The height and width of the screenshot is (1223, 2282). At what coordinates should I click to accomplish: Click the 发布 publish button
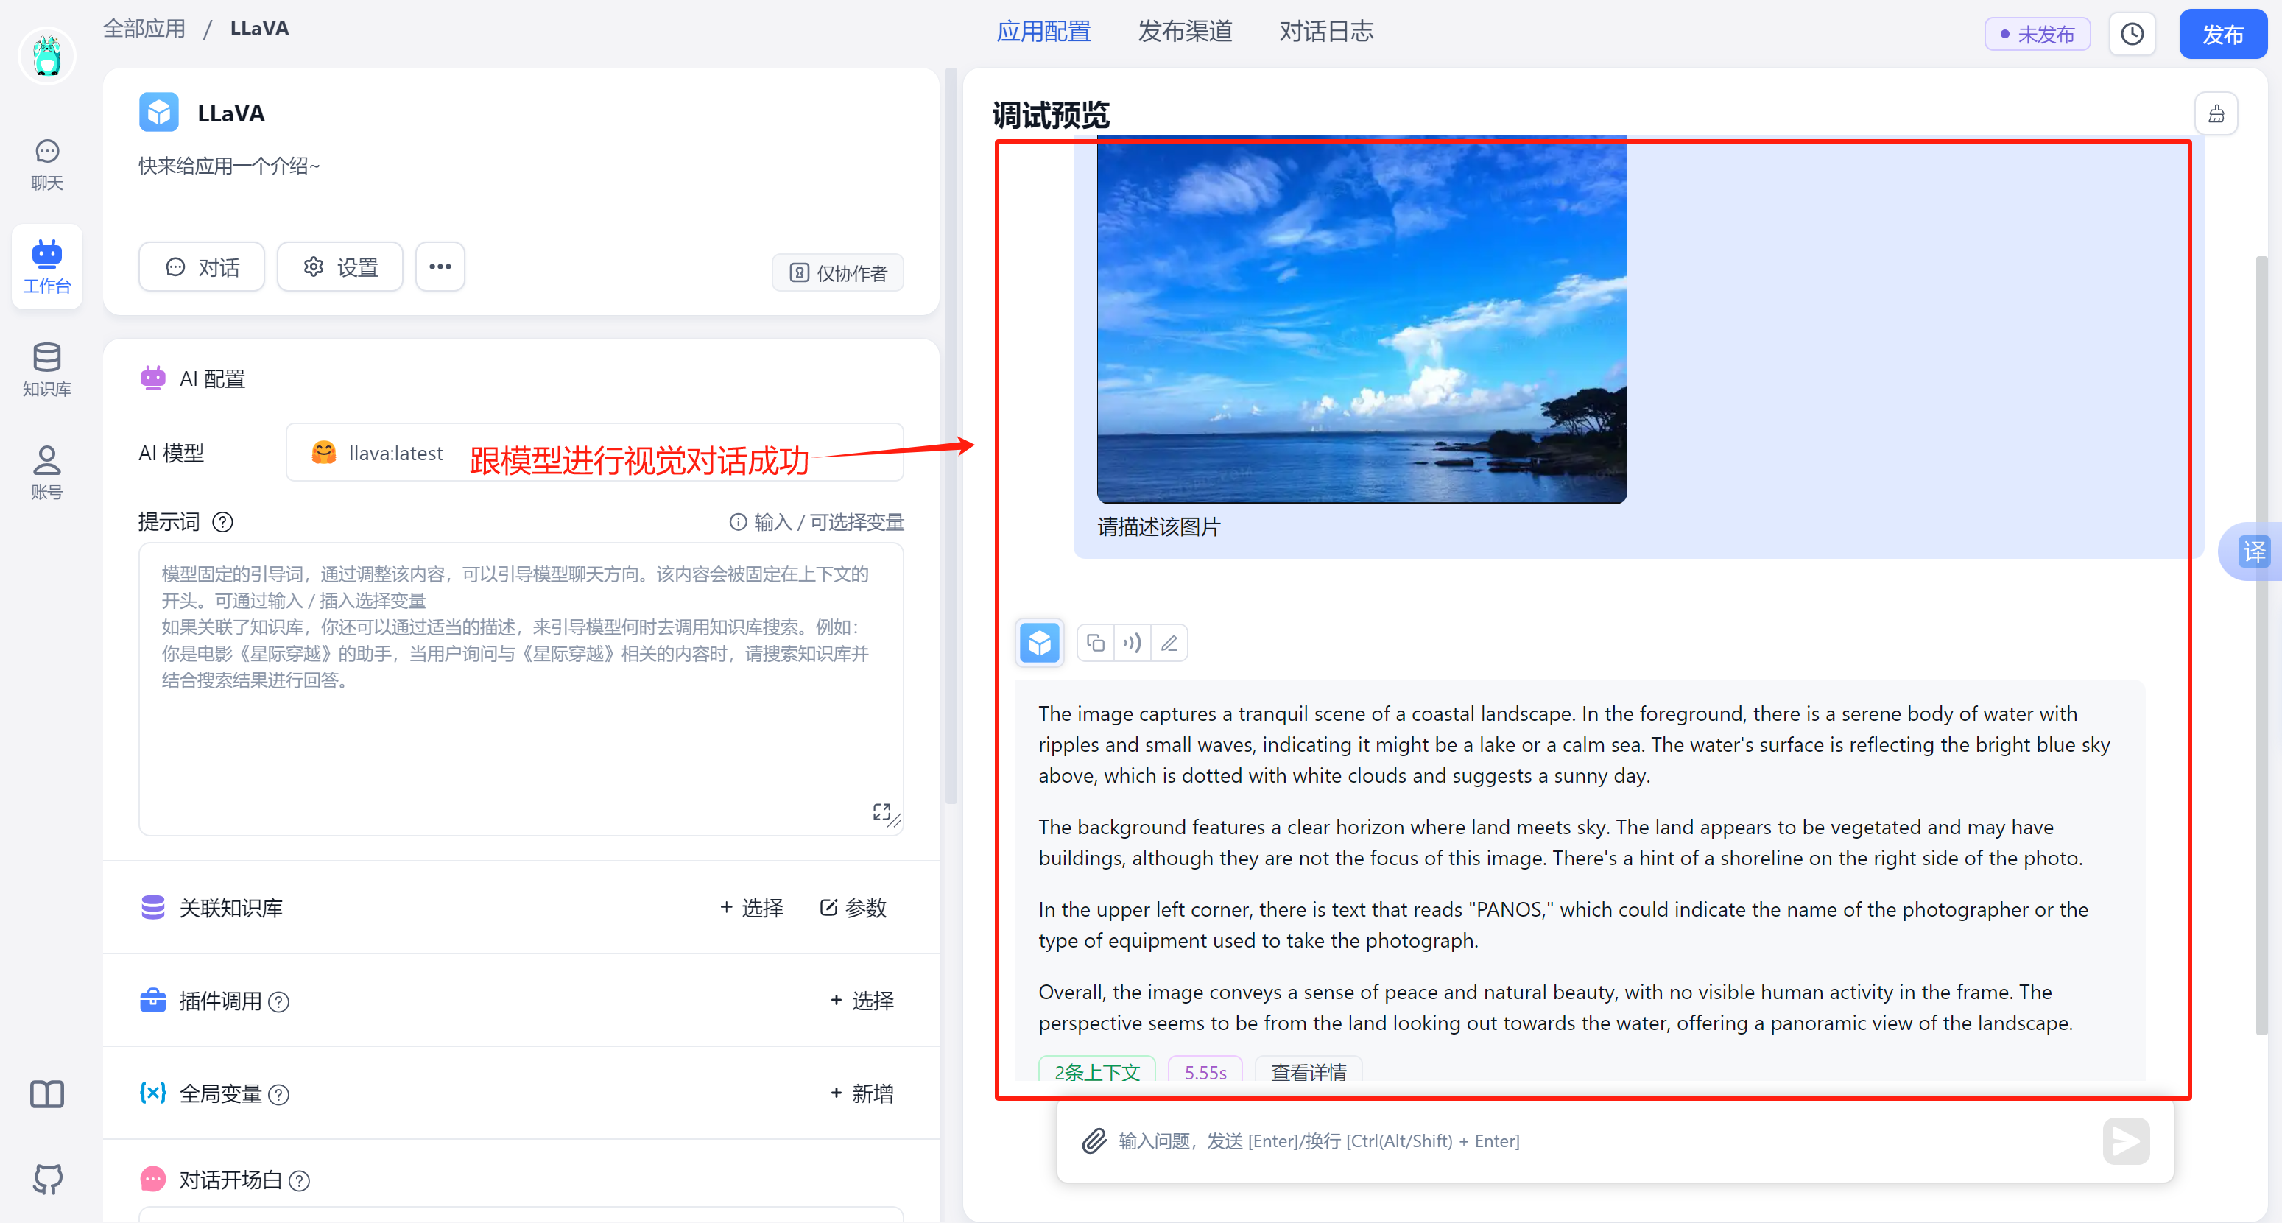click(2222, 34)
